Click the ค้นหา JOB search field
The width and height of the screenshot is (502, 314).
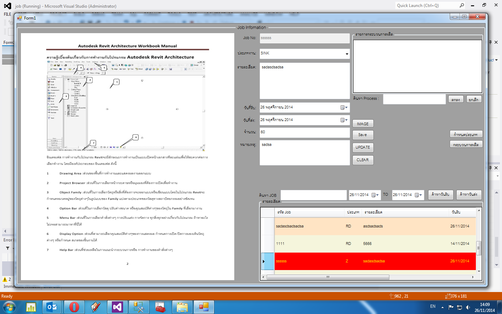tap(314, 195)
